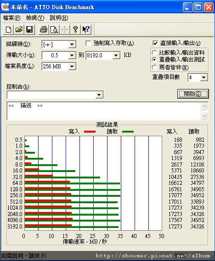Click the 如需說明，請按 F1 status text
The width and height of the screenshot is (215, 261).
(x=24, y=255)
